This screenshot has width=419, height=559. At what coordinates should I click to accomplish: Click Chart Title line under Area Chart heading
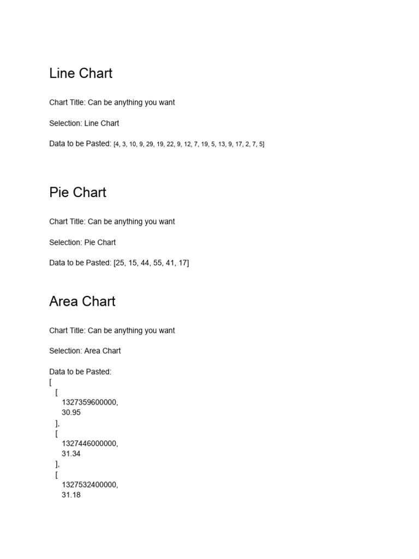(x=112, y=331)
